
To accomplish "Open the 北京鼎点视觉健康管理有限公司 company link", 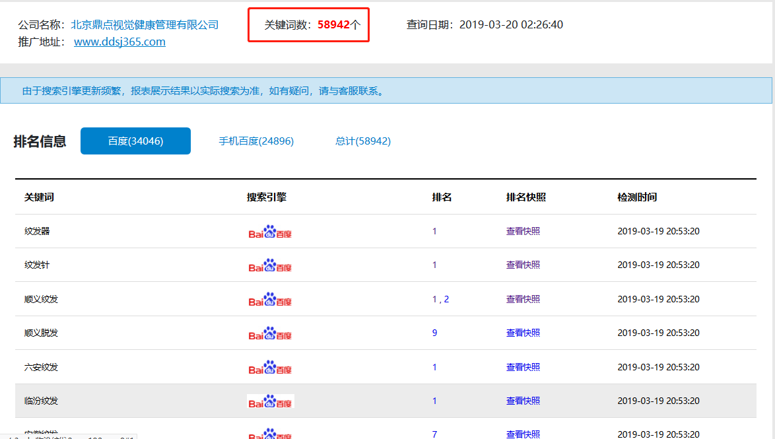I will click(145, 24).
